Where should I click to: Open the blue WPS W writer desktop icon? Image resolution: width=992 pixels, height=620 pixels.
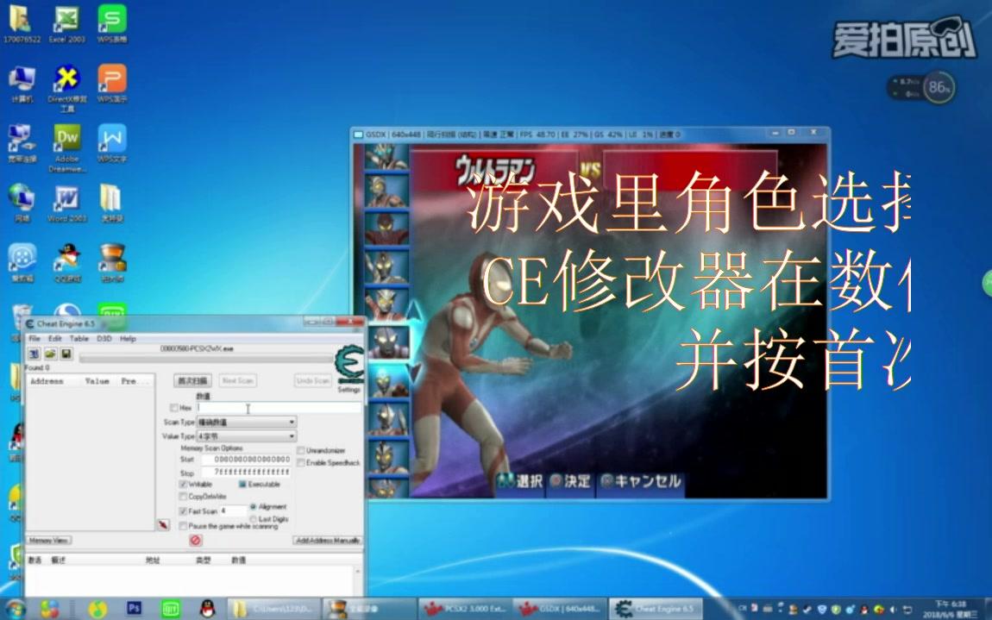[112, 144]
